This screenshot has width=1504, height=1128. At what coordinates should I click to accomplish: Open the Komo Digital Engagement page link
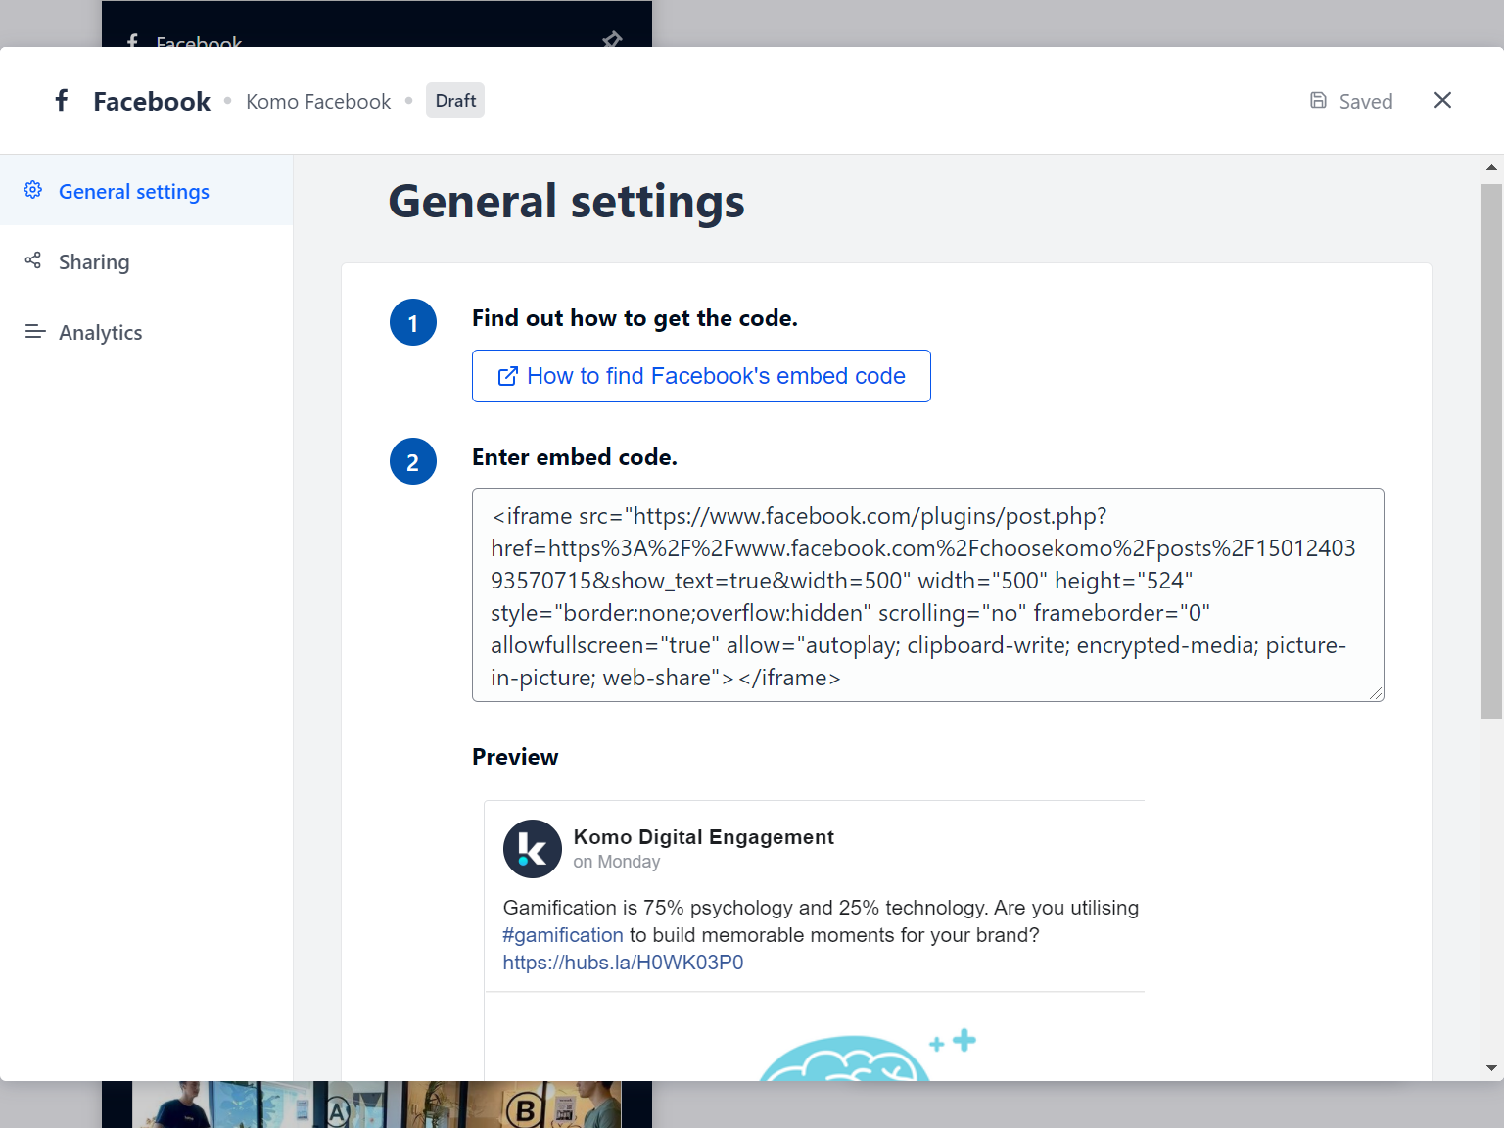[x=703, y=837]
